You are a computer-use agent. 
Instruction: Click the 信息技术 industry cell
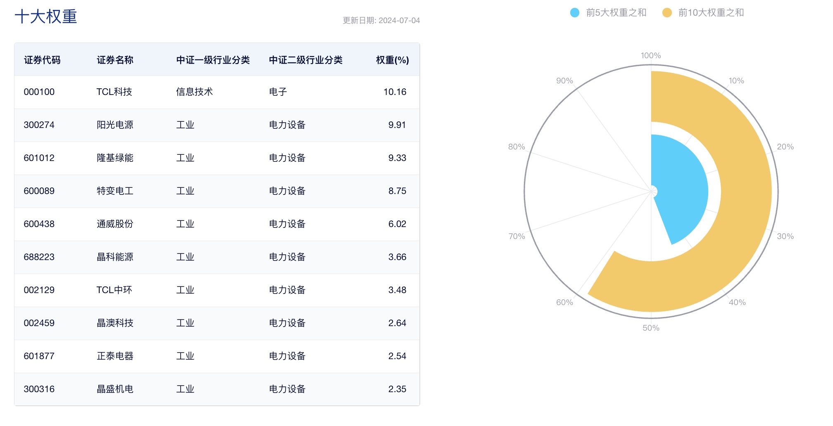pyautogui.click(x=194, y=92)
